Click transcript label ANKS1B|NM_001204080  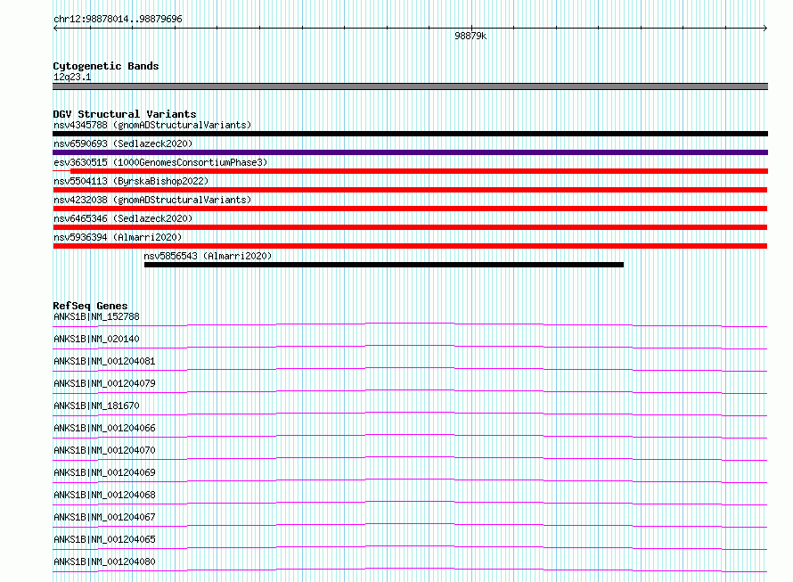point(104,562)
